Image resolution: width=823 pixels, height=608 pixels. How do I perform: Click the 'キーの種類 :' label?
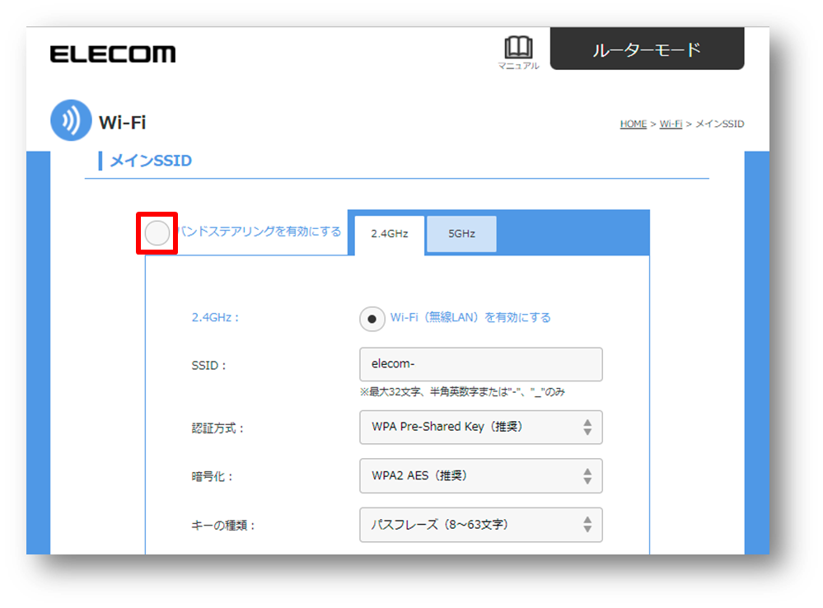[223, 526]
